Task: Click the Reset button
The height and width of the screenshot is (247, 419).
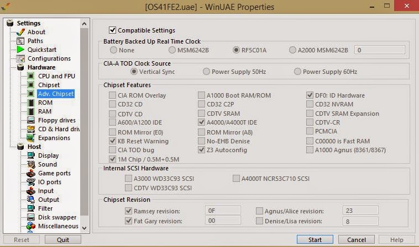Action: [22, 239]
